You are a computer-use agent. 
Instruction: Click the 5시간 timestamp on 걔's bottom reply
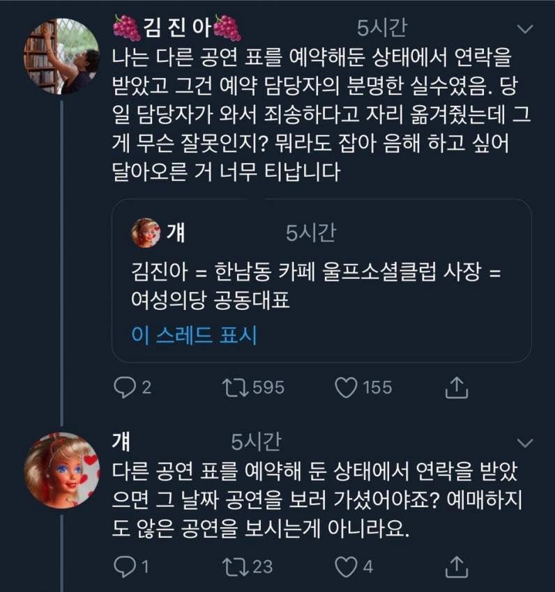(x=256, y=441)
